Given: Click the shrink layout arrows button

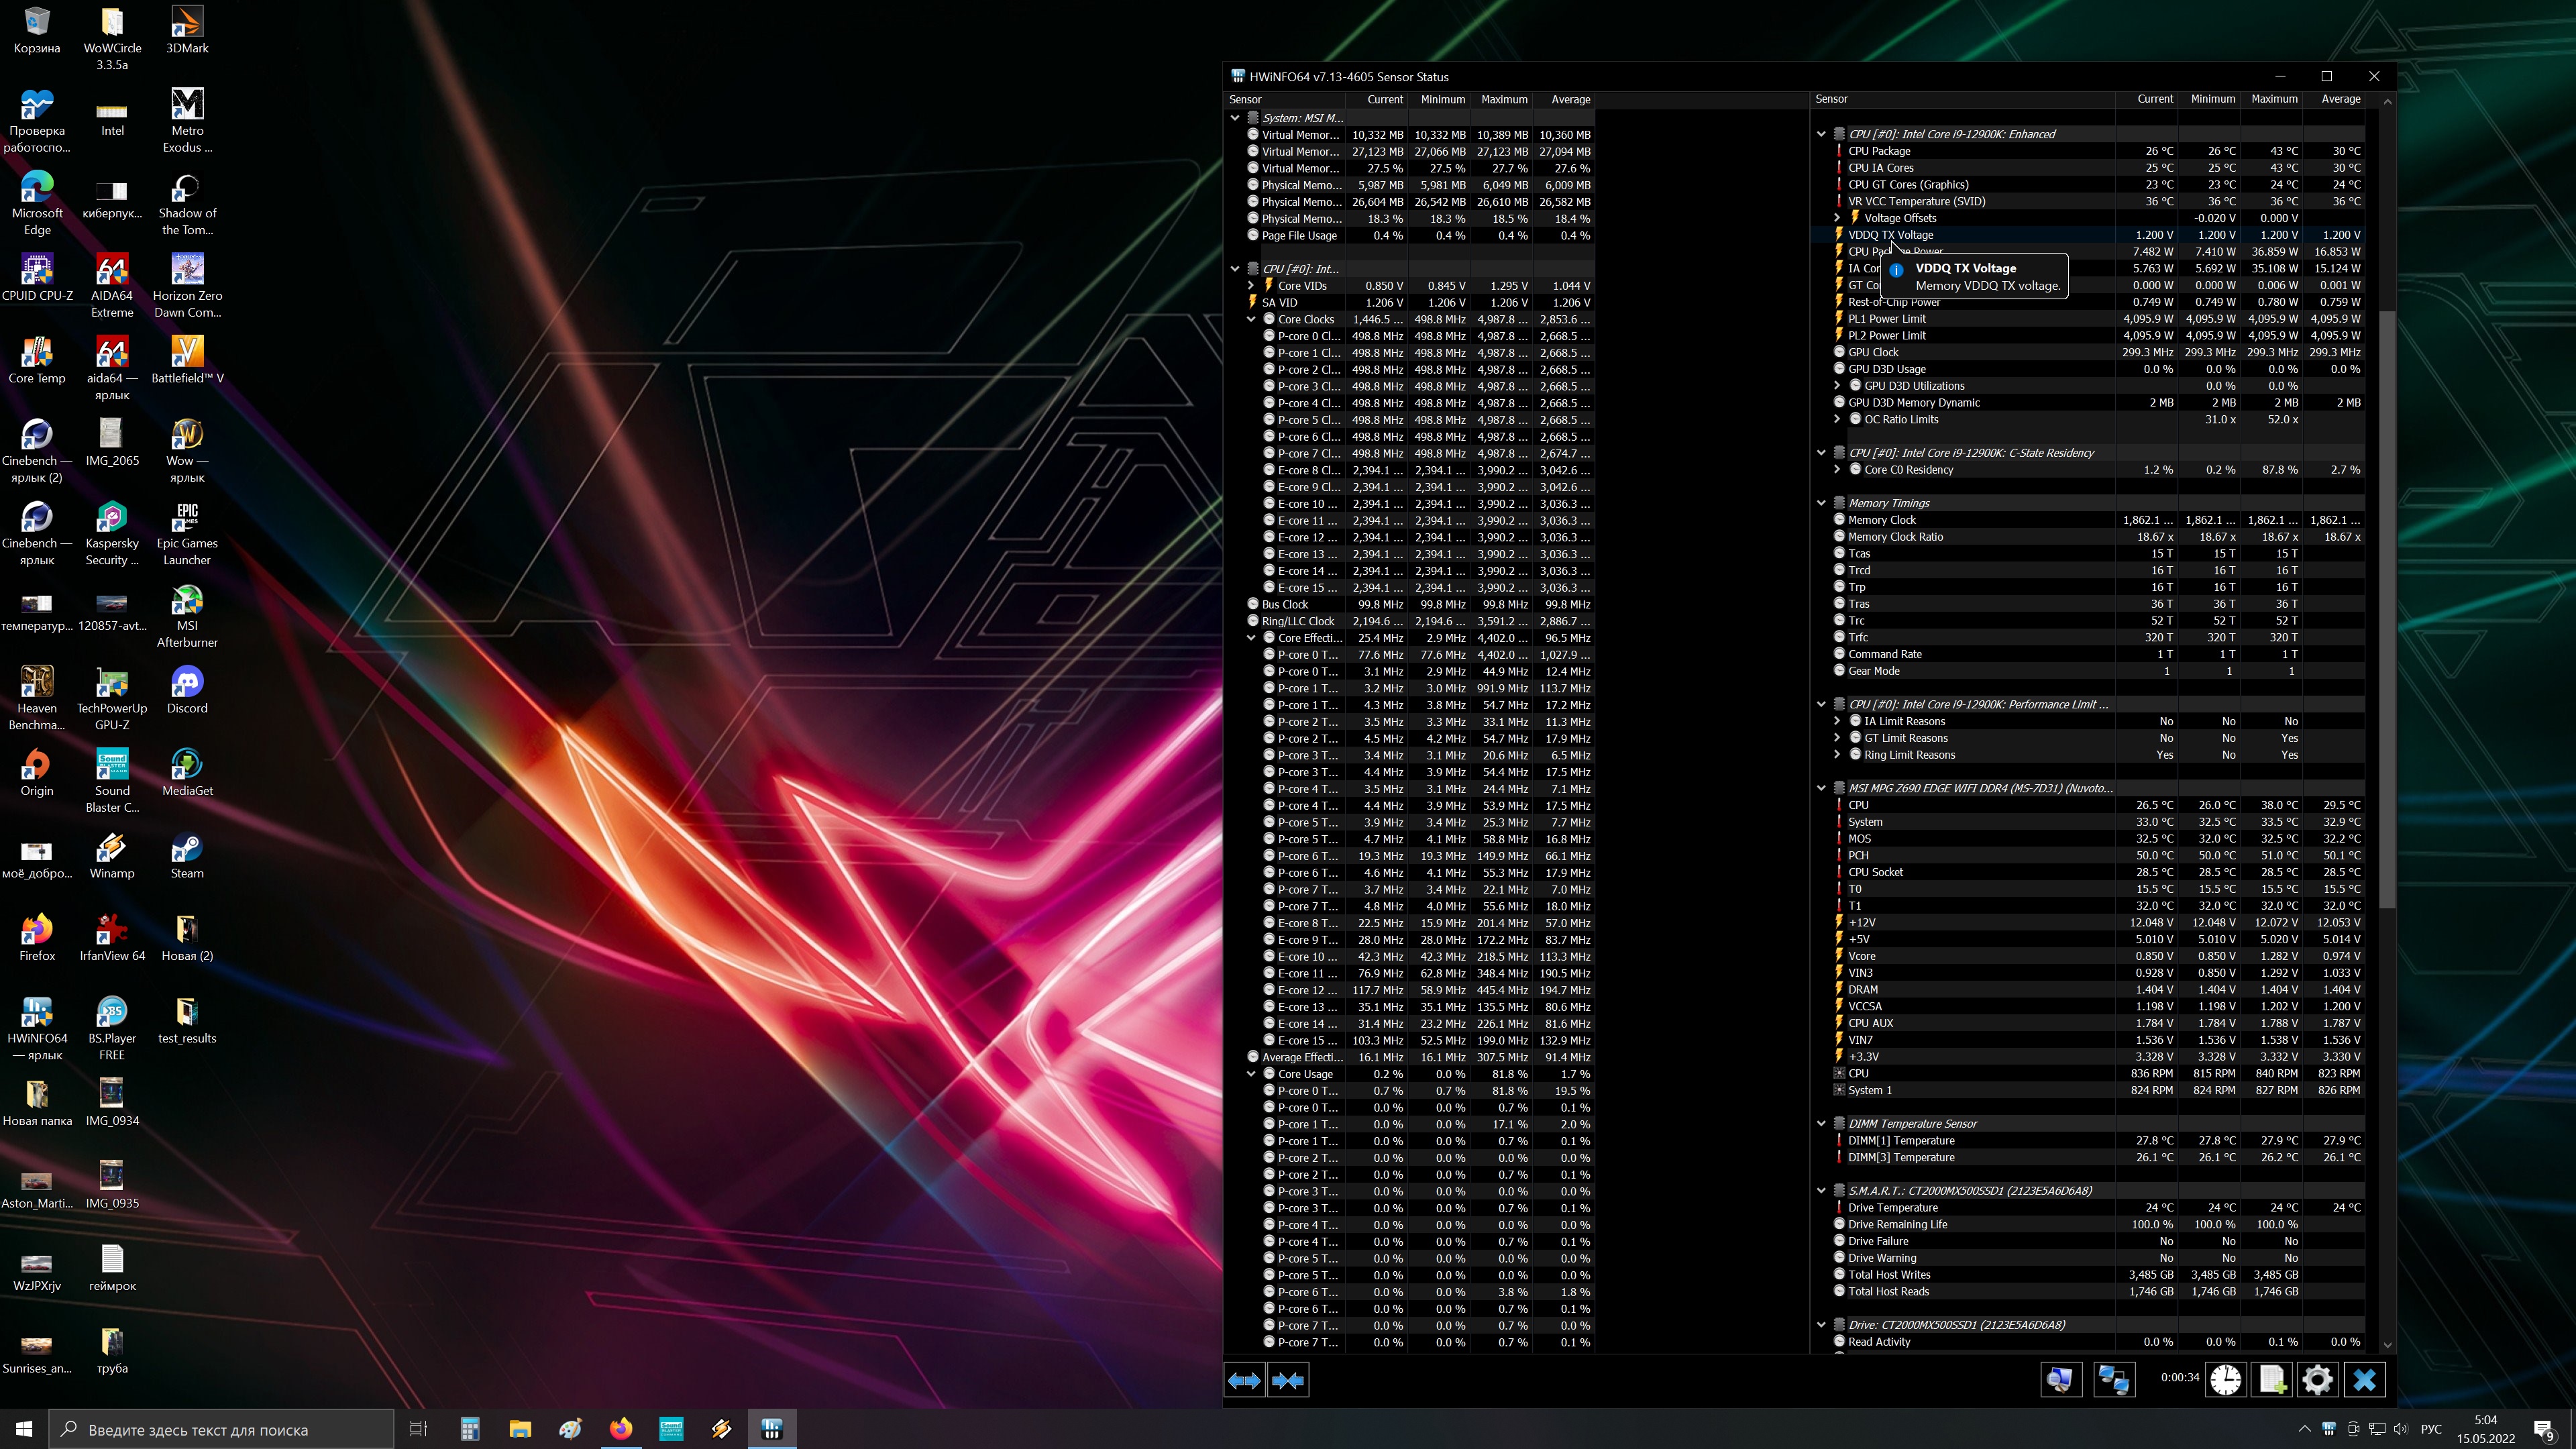Looking at the screenshot, I should tap(1288, 1380).
